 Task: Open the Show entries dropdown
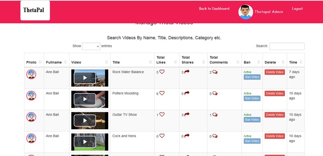click(x=91, y=46)
